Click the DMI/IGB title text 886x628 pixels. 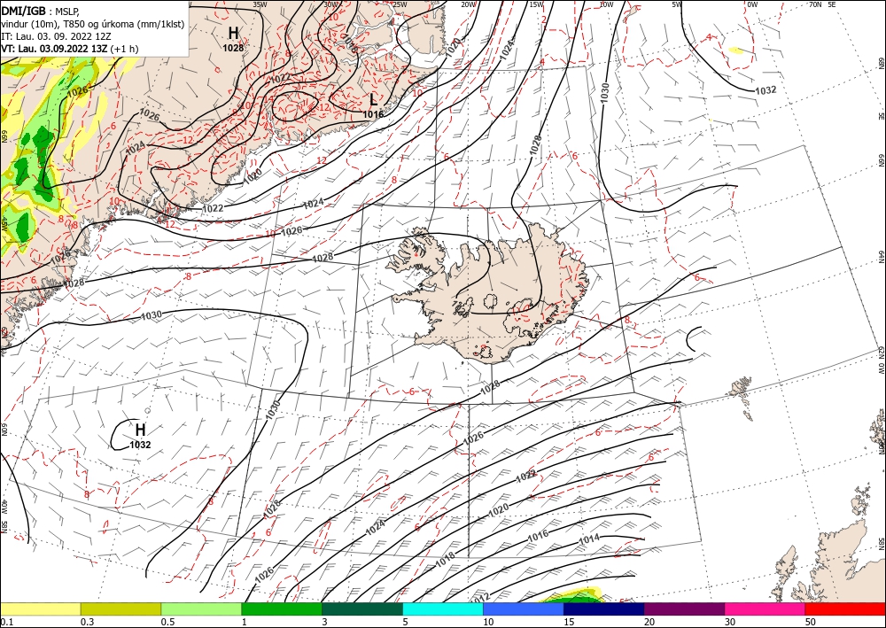pos(23,10)
